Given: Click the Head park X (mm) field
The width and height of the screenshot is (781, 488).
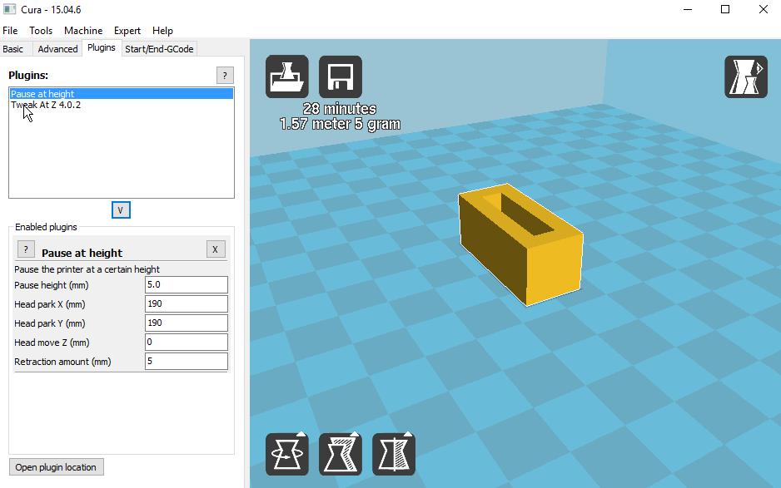Looking at the screenshot, I should (x=187, y=304).
